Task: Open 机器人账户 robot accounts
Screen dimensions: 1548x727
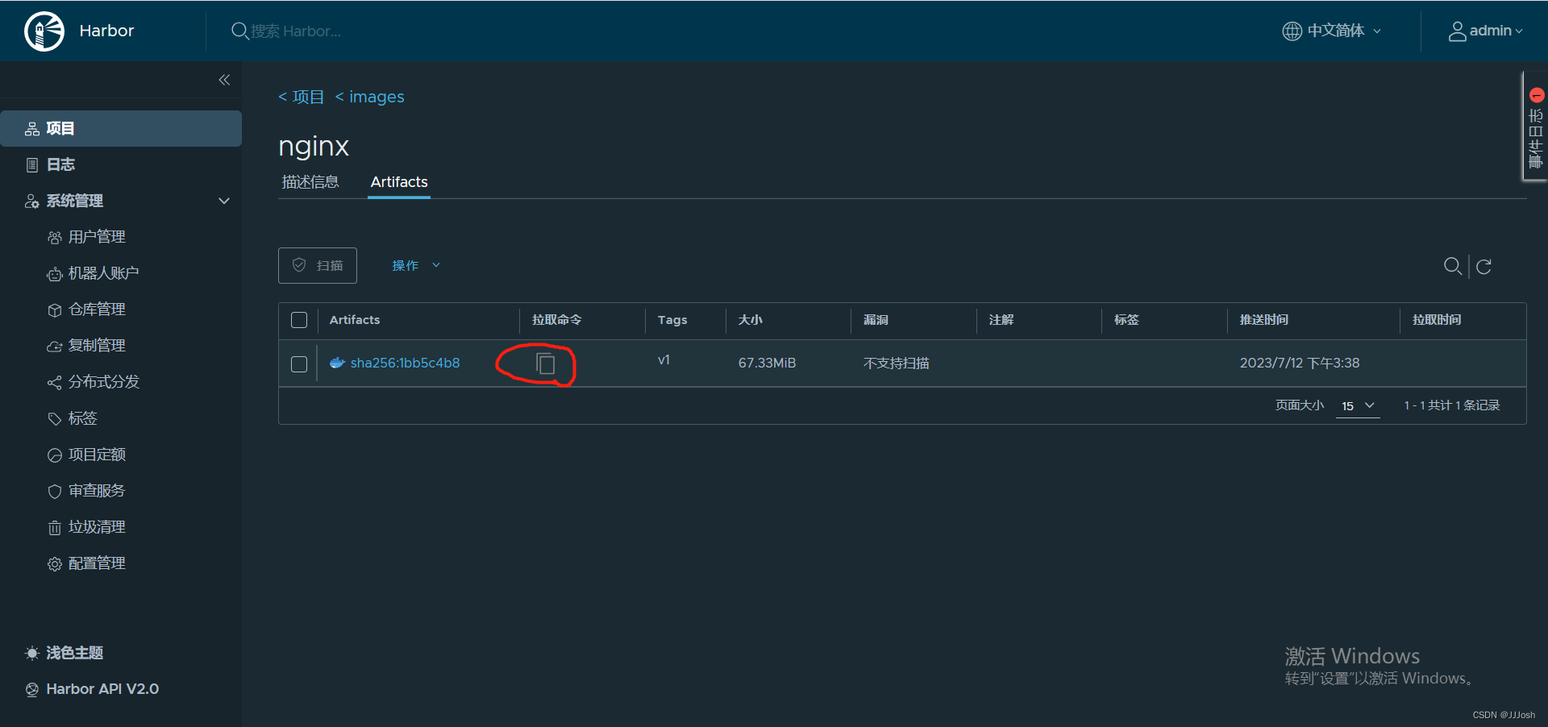Action: tap(103, 273)
